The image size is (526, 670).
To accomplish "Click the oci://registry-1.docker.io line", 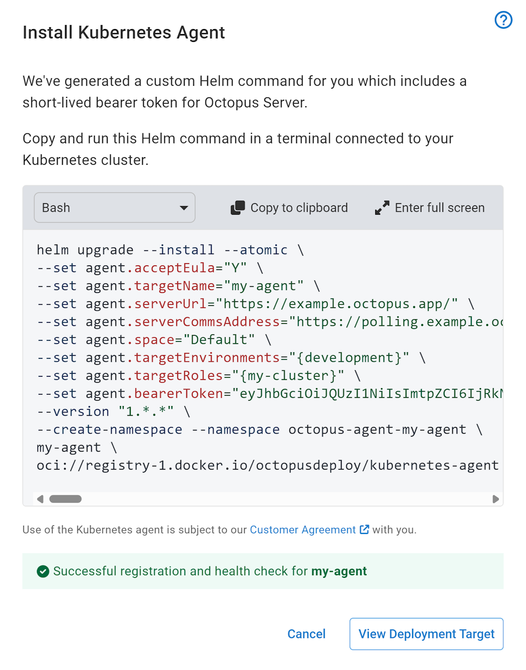I will click(268, 465).
